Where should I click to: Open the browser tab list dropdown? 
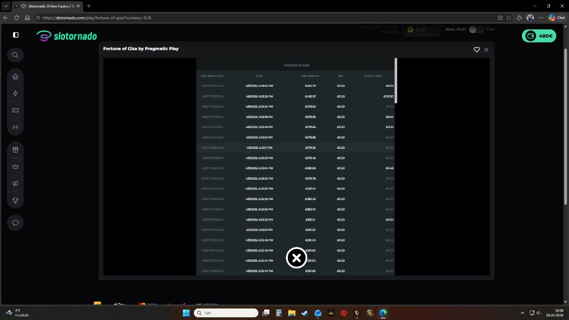point(5,6)
